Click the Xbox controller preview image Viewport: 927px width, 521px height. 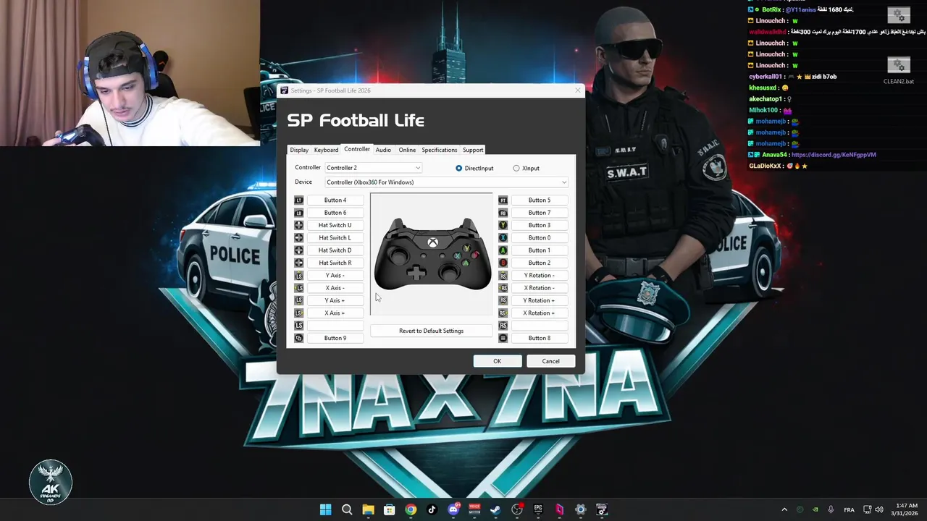click(432, 254)
